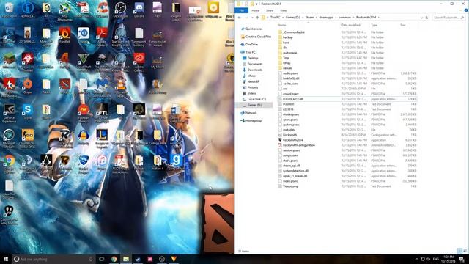
Task: Click the Windows Start button
Action: (6, 259)
